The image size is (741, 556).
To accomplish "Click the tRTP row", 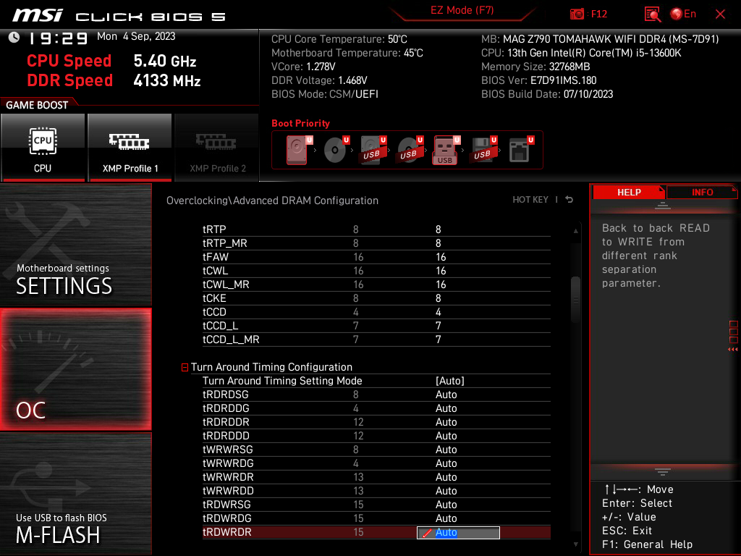I will tap(376, 229).
